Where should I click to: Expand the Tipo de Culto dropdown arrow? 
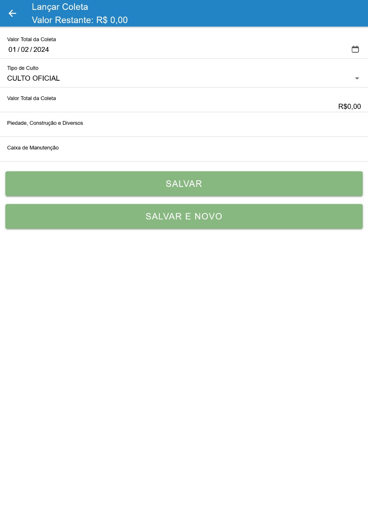357,78
